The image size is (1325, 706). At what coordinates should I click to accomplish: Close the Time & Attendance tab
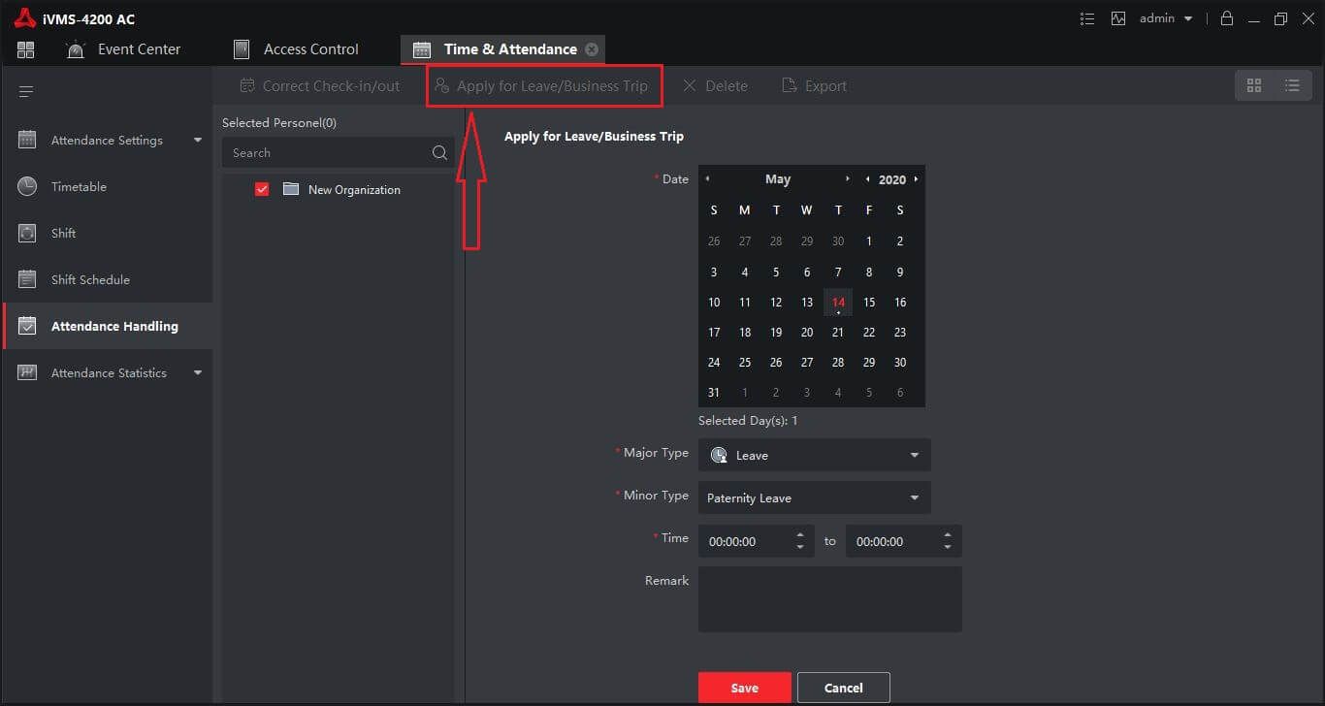click(x=592, y=49)
